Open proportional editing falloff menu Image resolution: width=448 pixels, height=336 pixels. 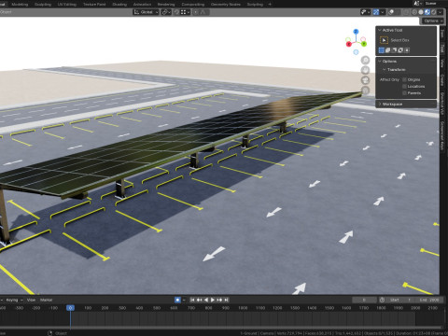tap(204, 12)
